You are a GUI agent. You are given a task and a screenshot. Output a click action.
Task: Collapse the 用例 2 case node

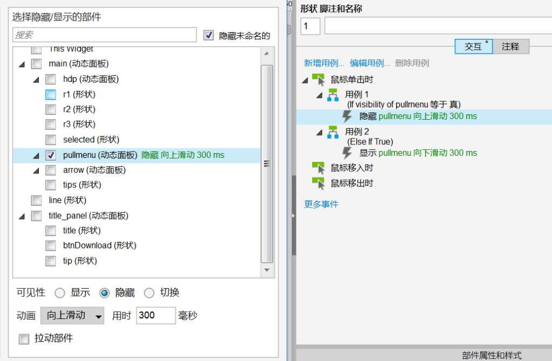point(319,133)
